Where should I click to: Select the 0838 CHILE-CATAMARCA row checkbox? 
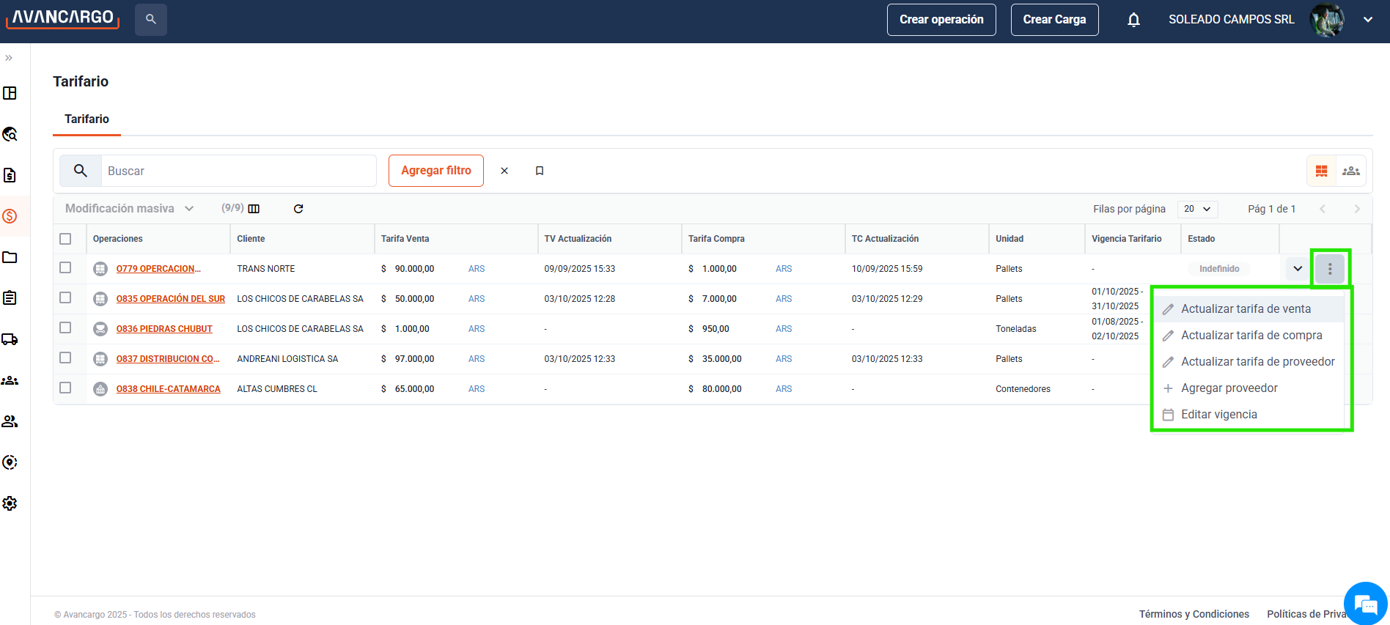pyautogui.click(x=65, y=388)
